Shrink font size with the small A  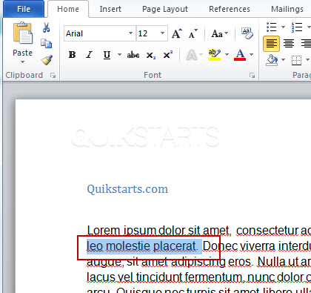[193, 33]
